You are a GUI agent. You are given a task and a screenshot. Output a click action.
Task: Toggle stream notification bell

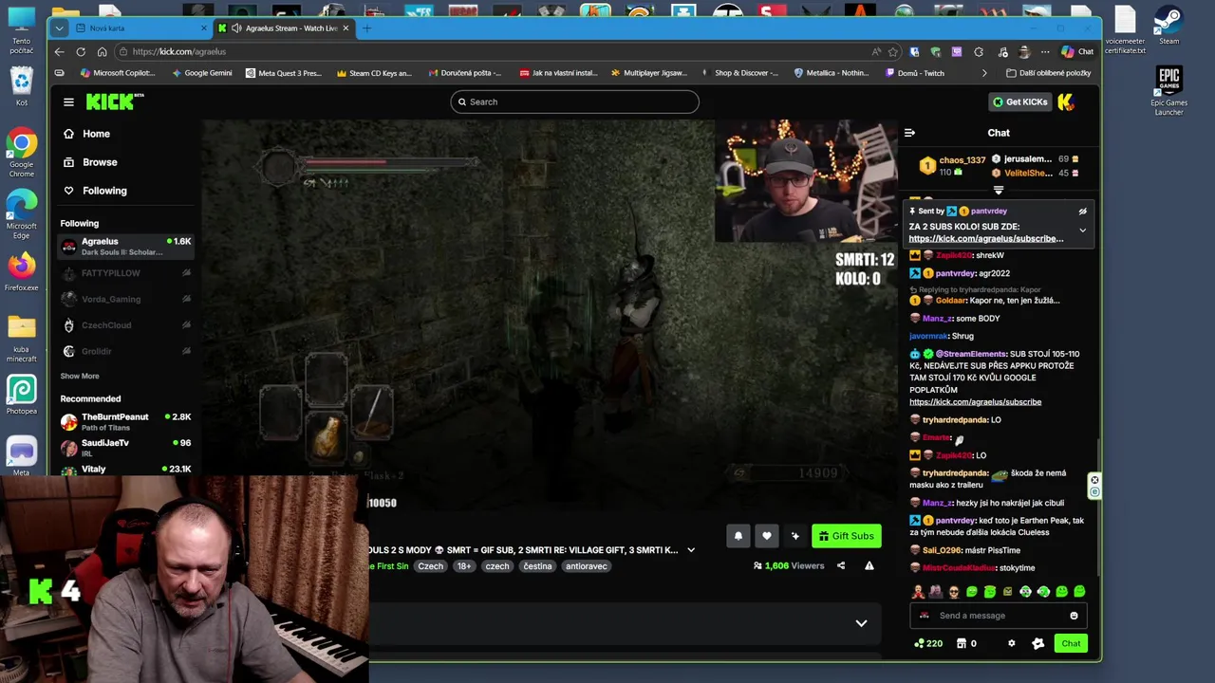click(x=738, y=536)
